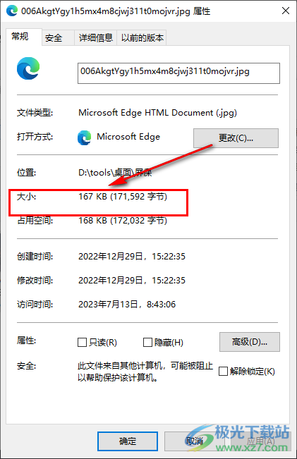
Task: Click the 取消 button
Action: pyautogui.click(x=195, y=441)
